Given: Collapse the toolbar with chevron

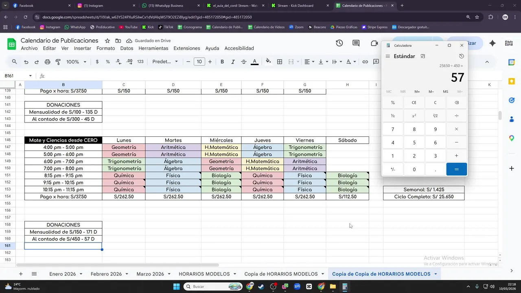Looking at the screenshot, I should click(x=487, y=62).
